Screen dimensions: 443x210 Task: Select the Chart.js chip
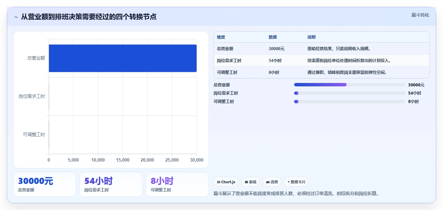tap(226, 182)
